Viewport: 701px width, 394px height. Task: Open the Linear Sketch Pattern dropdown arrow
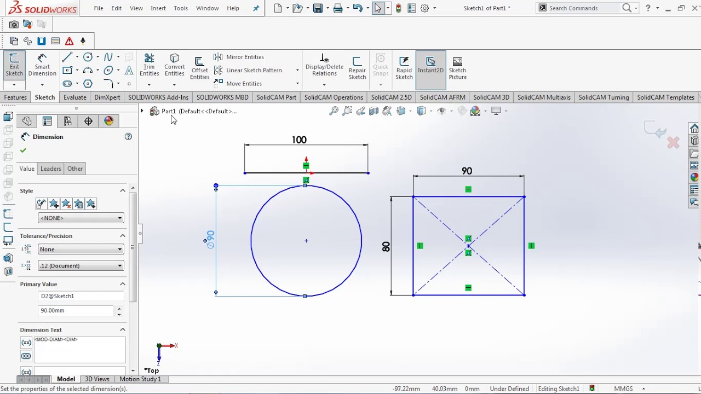click(297, 70)
